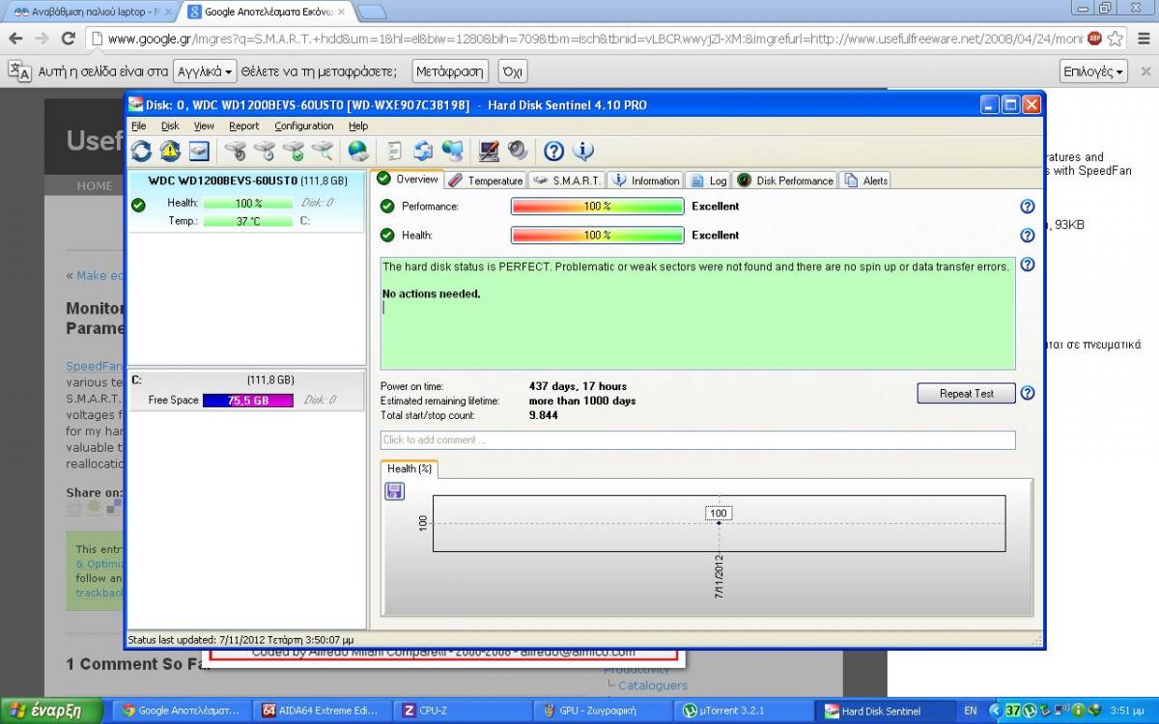This screenshot has height=724, width=1159.
Task: Open the Chrome menu icon
Action: [1142, 39]
